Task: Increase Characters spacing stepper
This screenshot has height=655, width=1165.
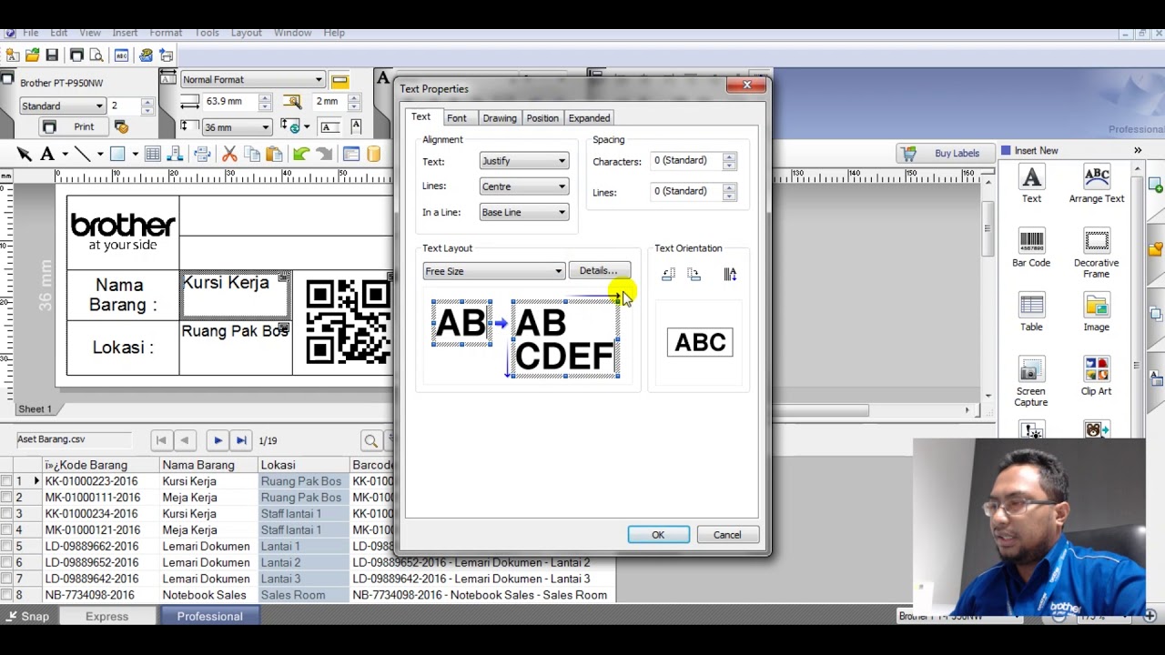Action: tap(728, 156)
